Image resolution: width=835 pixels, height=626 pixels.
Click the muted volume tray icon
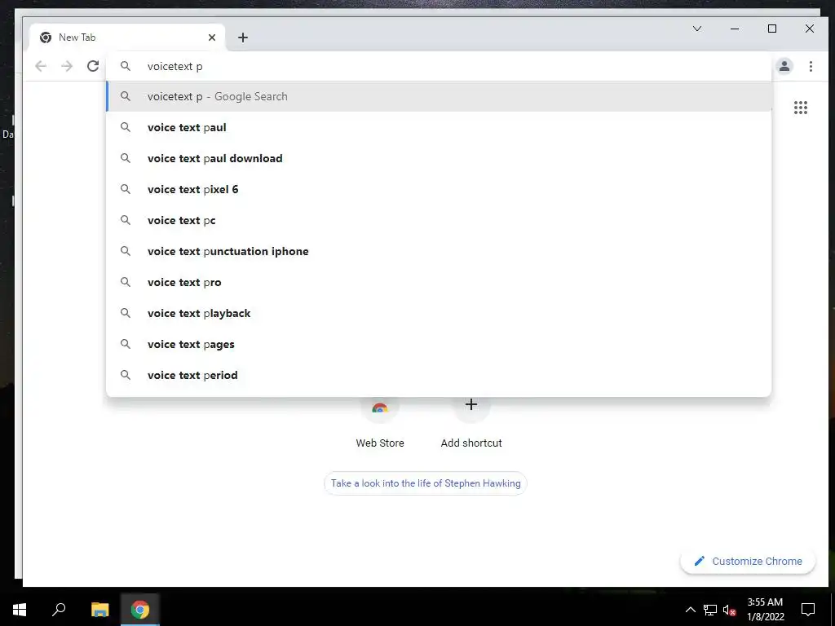point(729,610)
